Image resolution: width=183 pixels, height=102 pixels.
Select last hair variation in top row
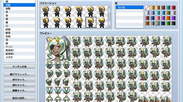click(x=102, y=11)
